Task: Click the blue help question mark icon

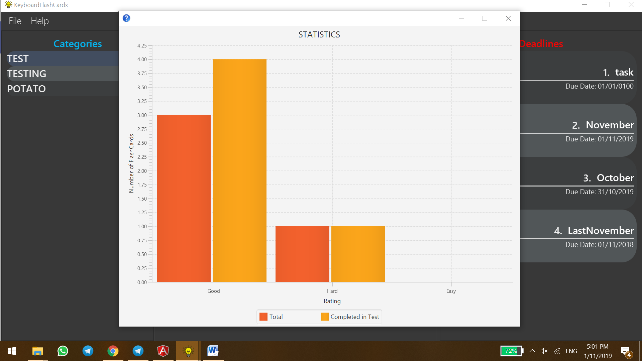Action: point(126,18)
